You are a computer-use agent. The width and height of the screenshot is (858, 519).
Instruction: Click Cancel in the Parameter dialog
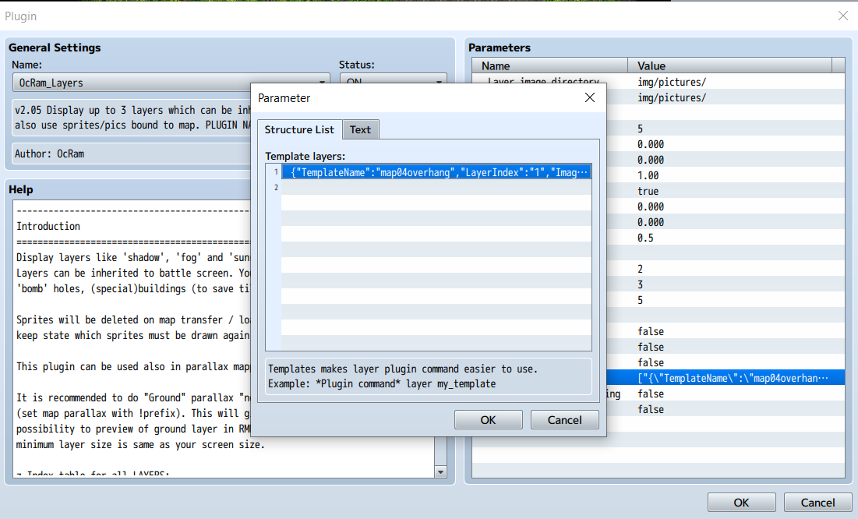click(x=565, y=420)
